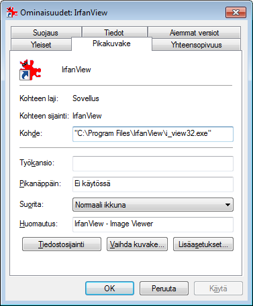Click the Suorita label

tap(32, 204)
